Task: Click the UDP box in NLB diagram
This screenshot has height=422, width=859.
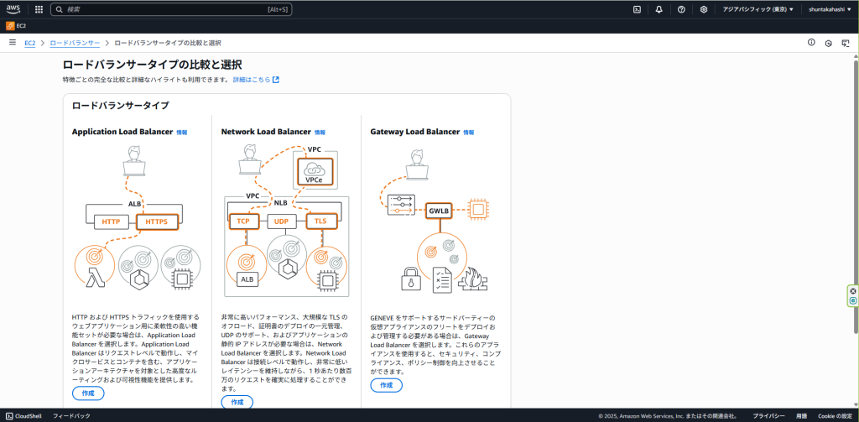Action: 281,221
